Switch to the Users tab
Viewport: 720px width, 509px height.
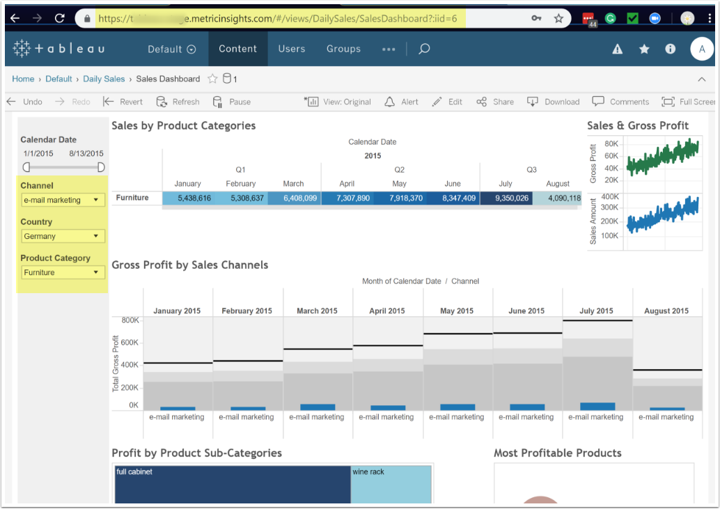point(291,49)
